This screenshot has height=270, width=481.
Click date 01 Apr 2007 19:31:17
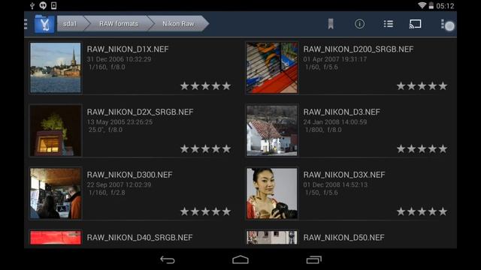click(335, 59)
